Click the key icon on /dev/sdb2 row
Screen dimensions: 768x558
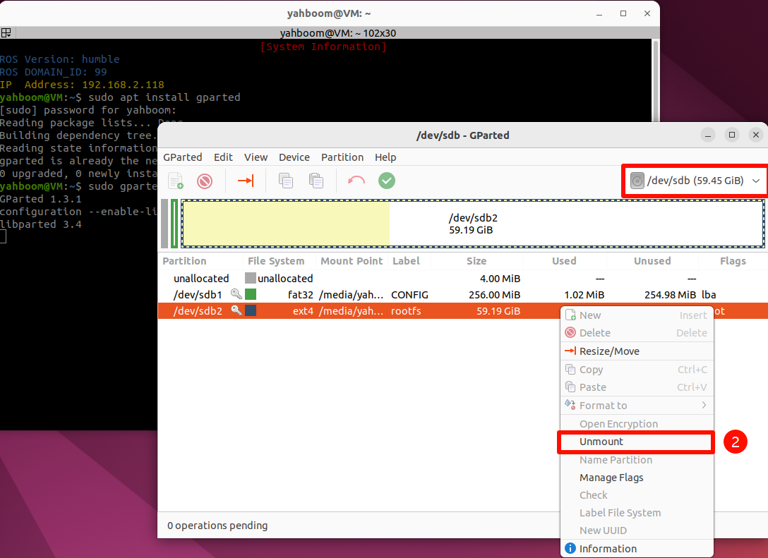pyautogui.click(x=236, y=310)
